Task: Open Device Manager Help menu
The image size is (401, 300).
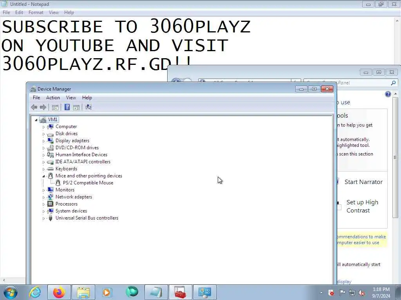Action: pyautogui.click(x=87, y=98)
